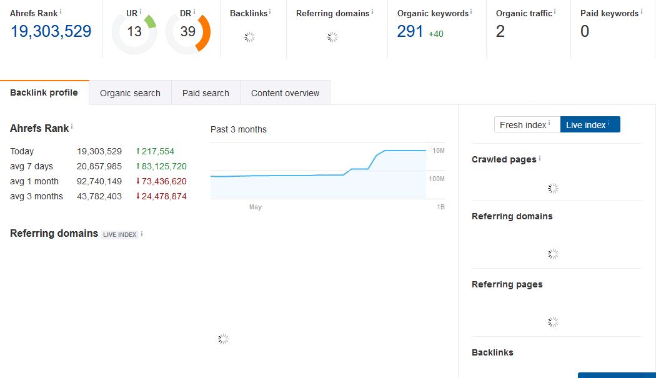This screenshot has width=656, height=378.
Task: Click the Ahrefs Rank value 19,303,529 link
Action: pos(51,31)
